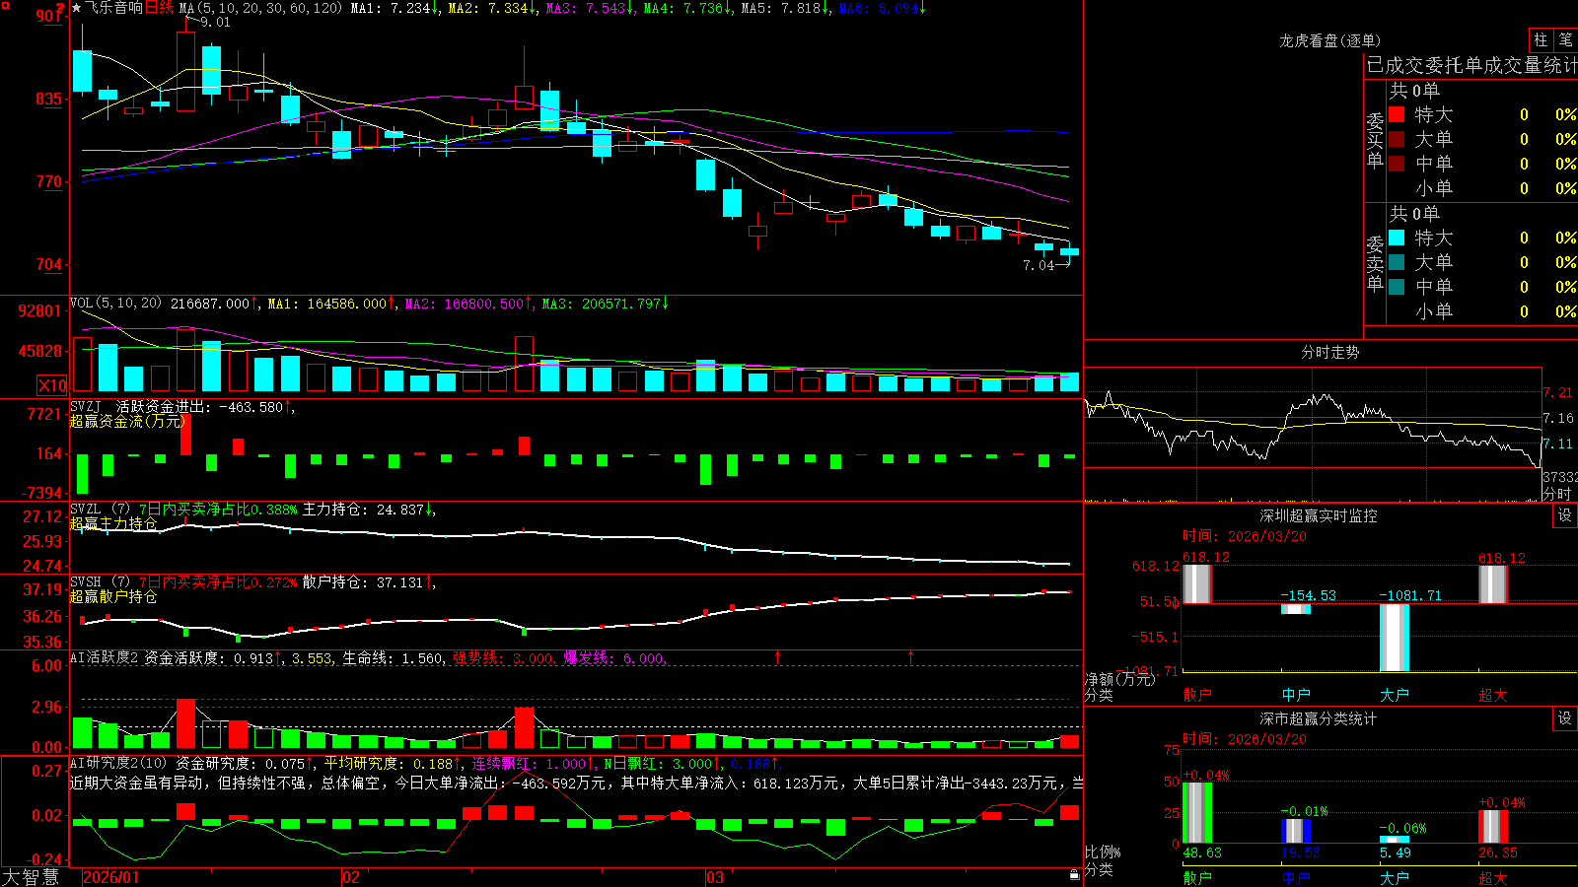The image size is (1578, 887).
Task: Open 设 settings for 深市超赢分类统计
Action: pos(1565,718)
